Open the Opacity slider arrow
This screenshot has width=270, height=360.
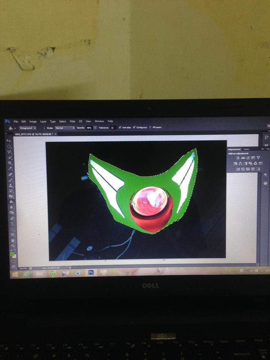coord(95,127)
